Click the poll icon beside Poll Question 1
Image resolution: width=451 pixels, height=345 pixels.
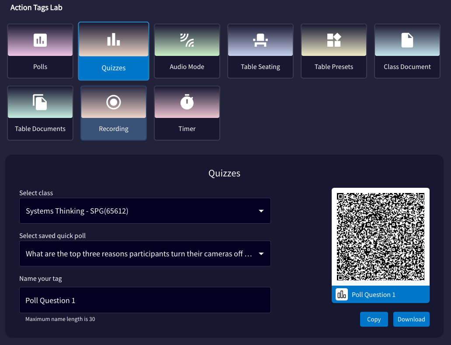click(342, 294)
